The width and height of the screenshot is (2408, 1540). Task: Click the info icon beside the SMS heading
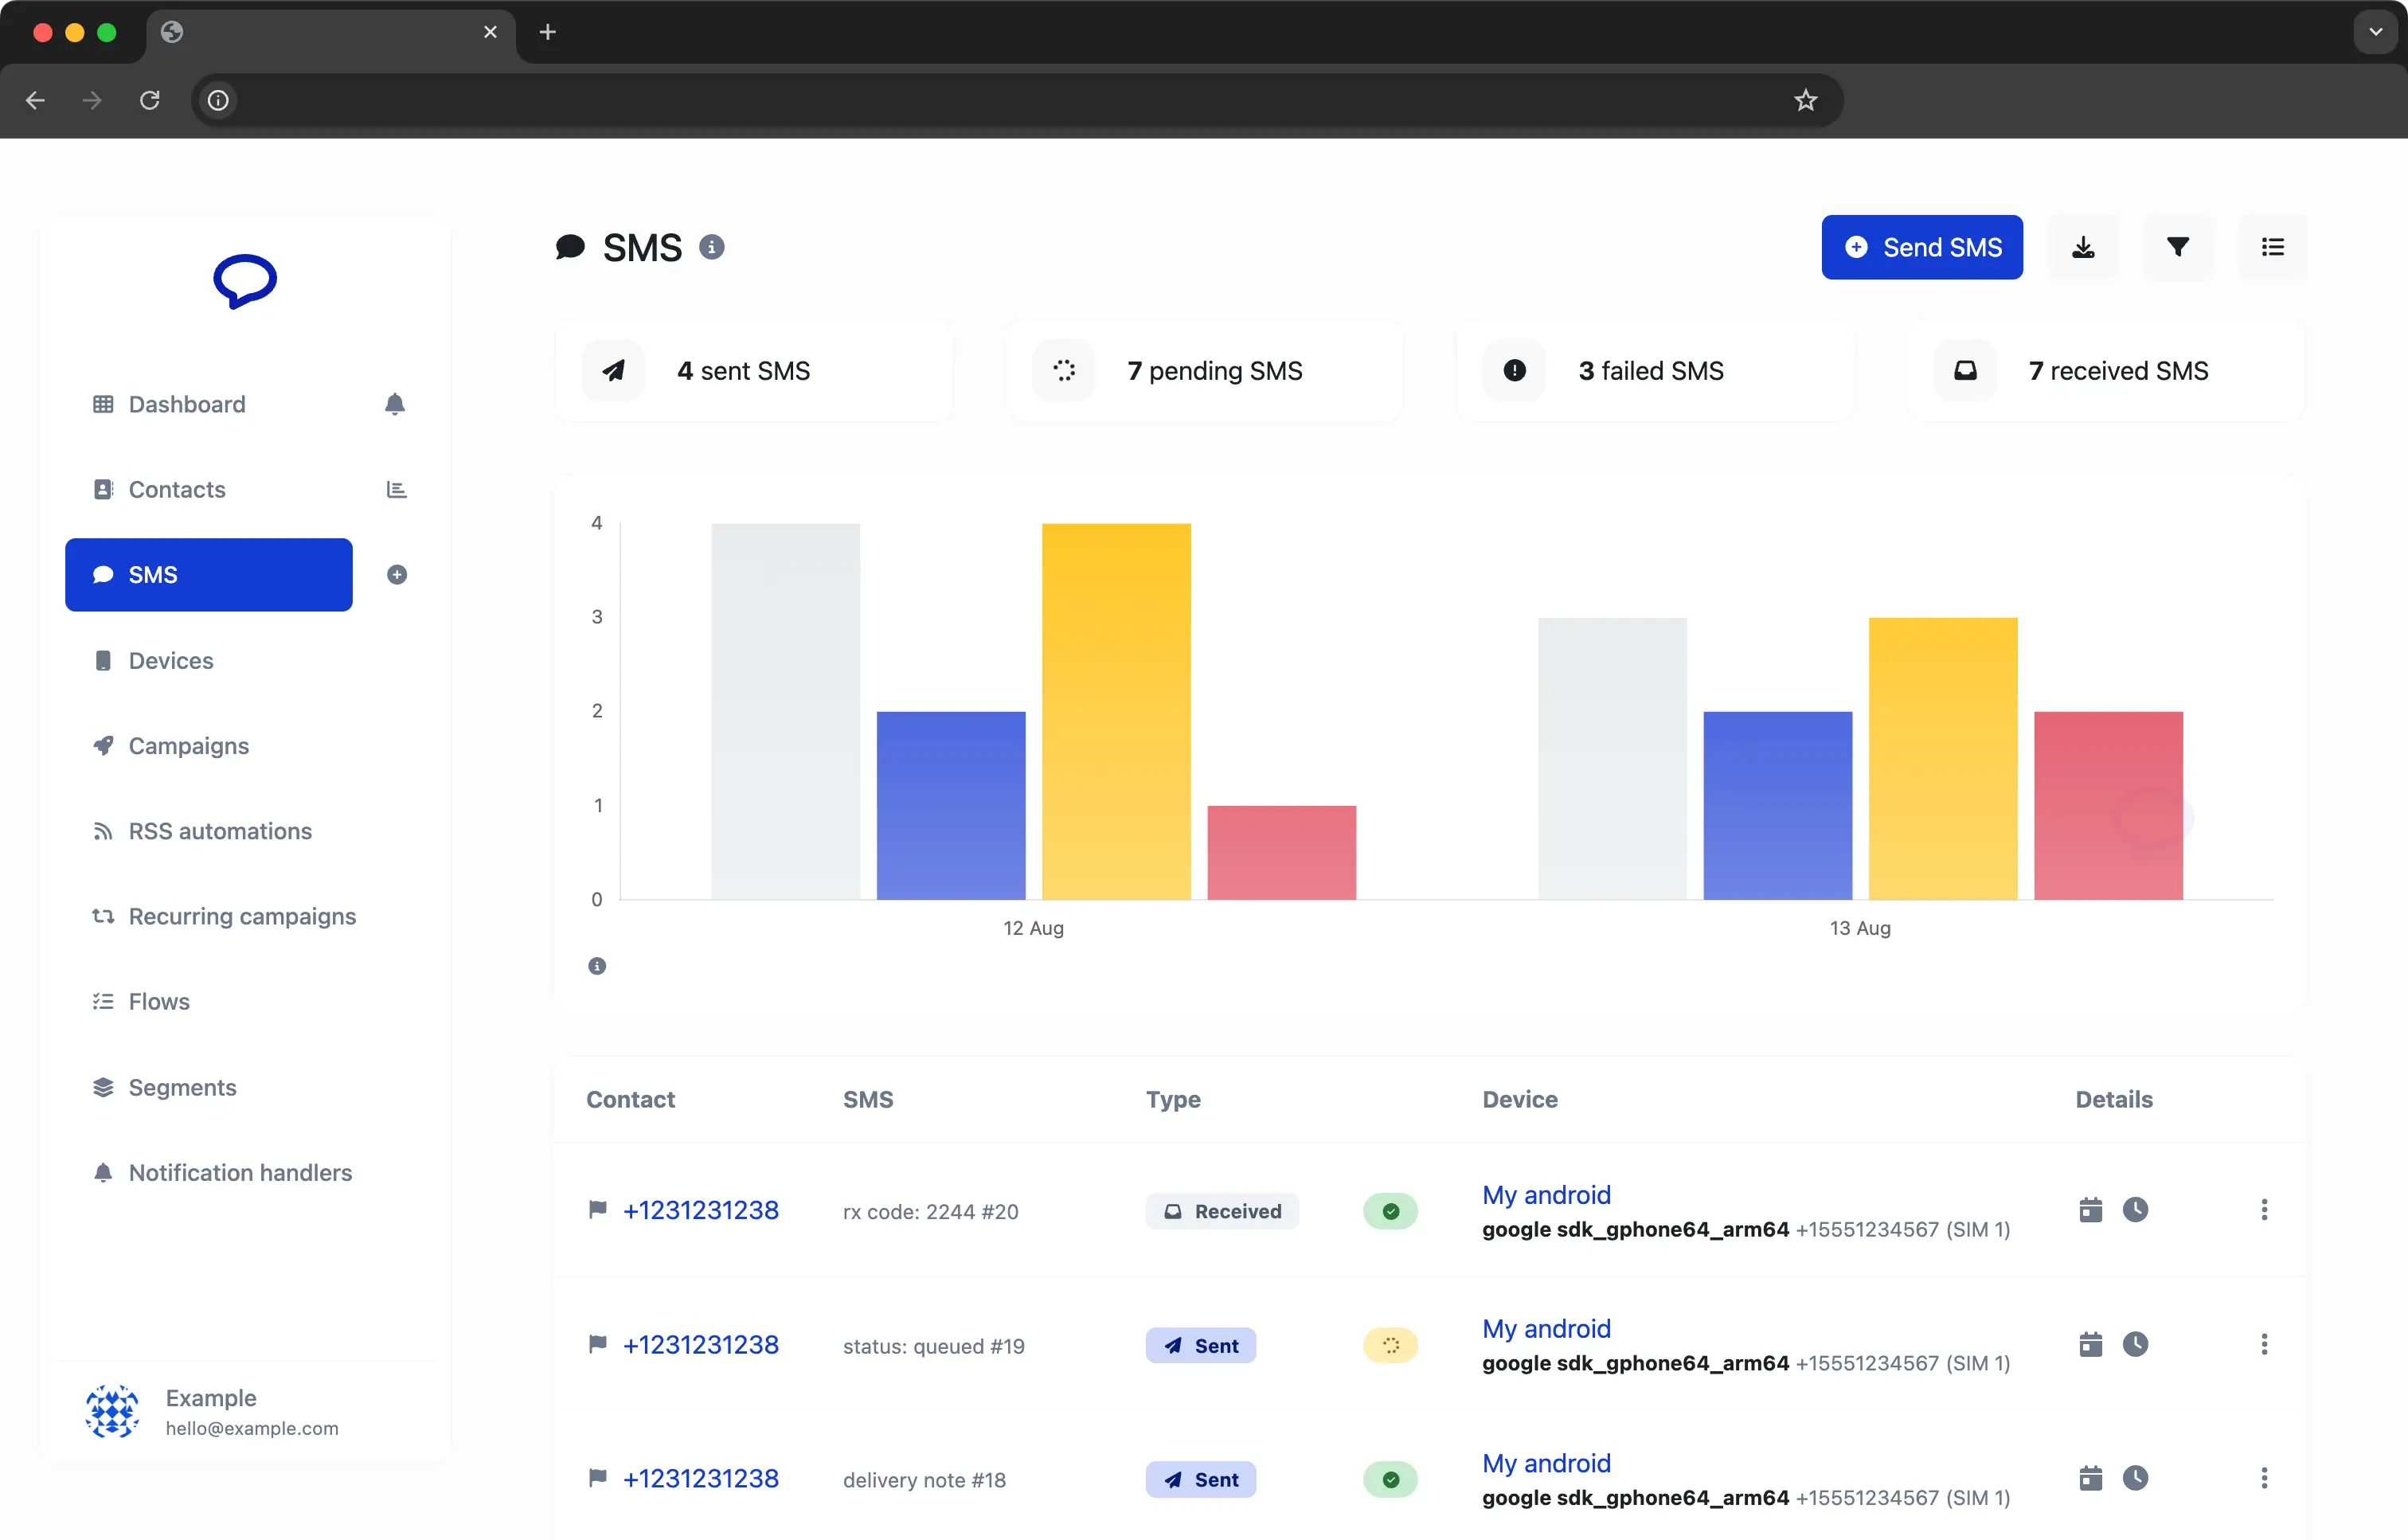[x=712, y=247]
